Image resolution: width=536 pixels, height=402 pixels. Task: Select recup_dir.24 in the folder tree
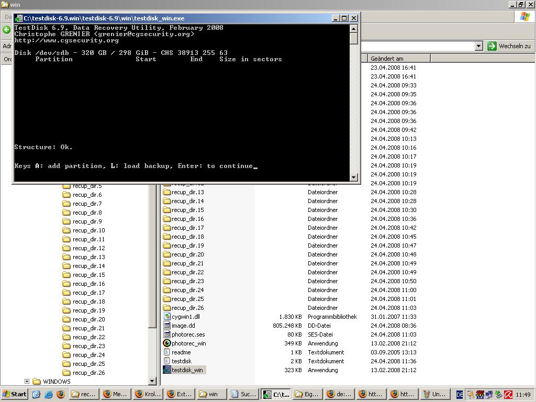88,355
